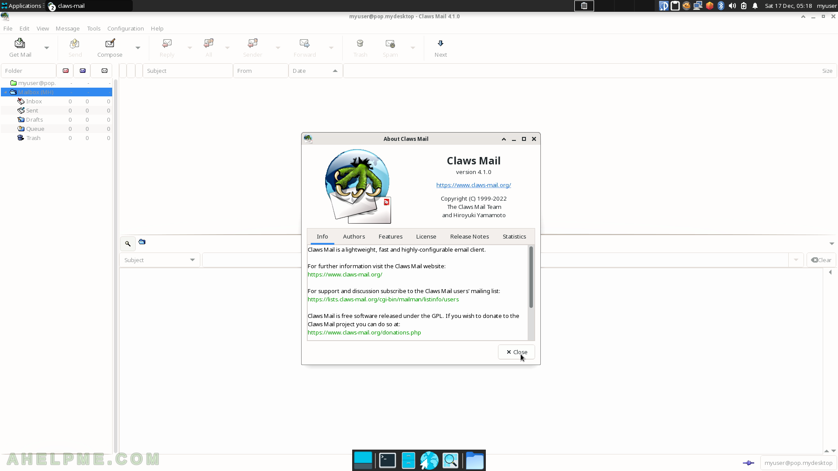Open notifications bell in system tray

pos(755,6)
